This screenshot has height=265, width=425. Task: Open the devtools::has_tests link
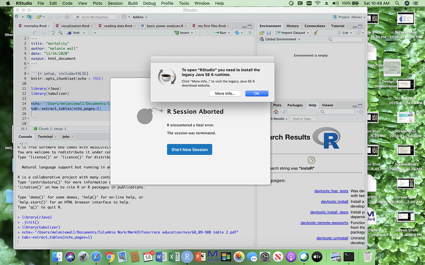click(331, 191)
